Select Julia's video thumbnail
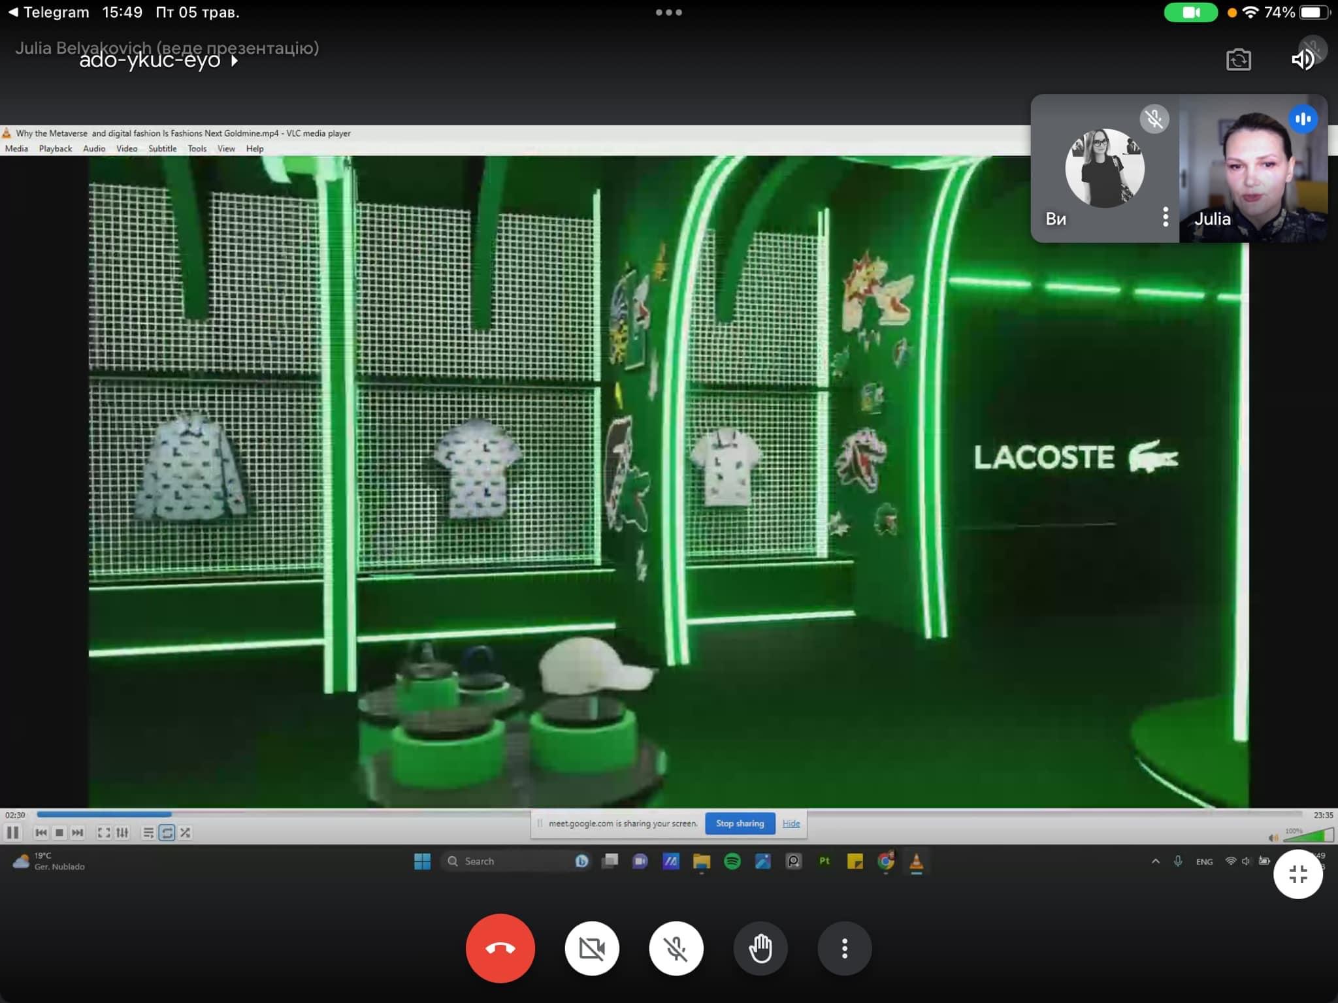1338x1003 pixels. pos(1253,168)
